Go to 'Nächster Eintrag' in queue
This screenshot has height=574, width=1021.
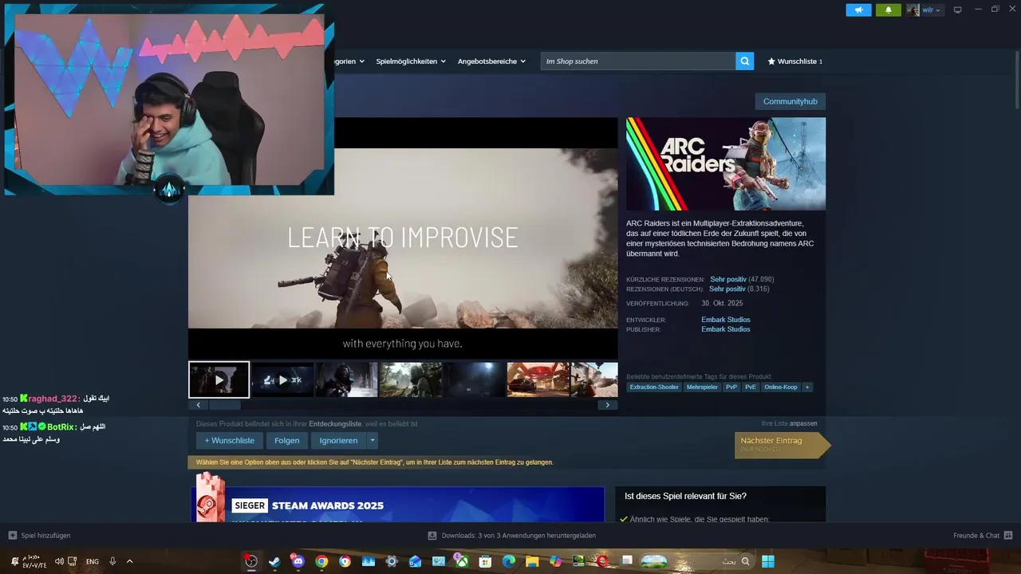coord(782,444)
